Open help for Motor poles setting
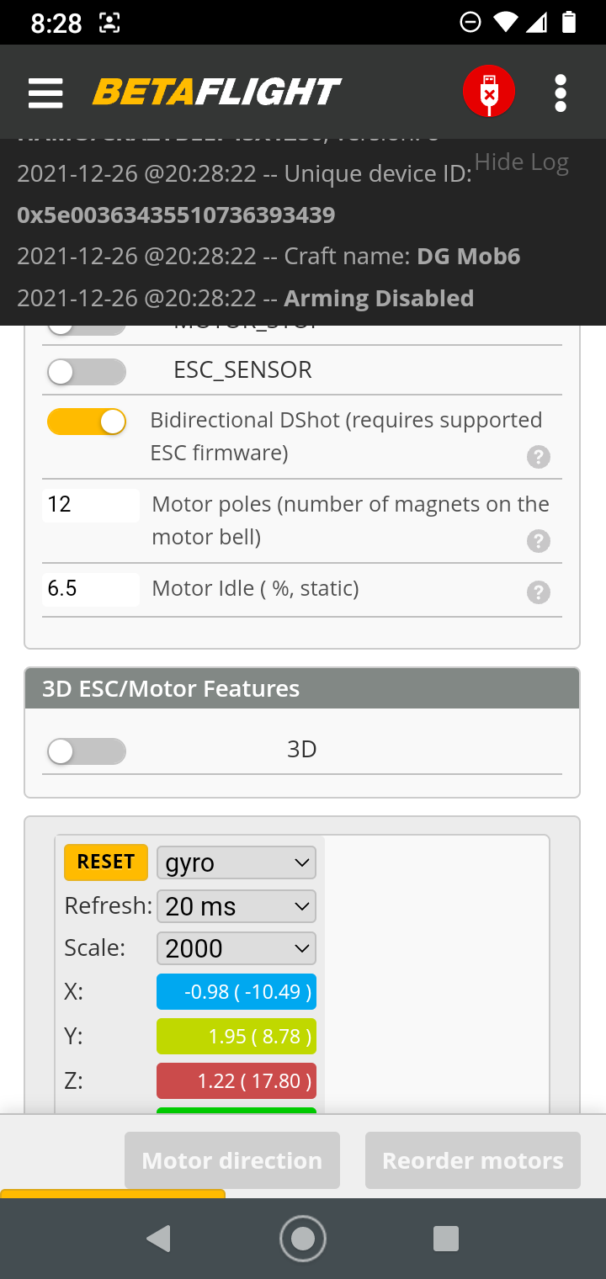606x1279 pixels. (x=538, y=541)
